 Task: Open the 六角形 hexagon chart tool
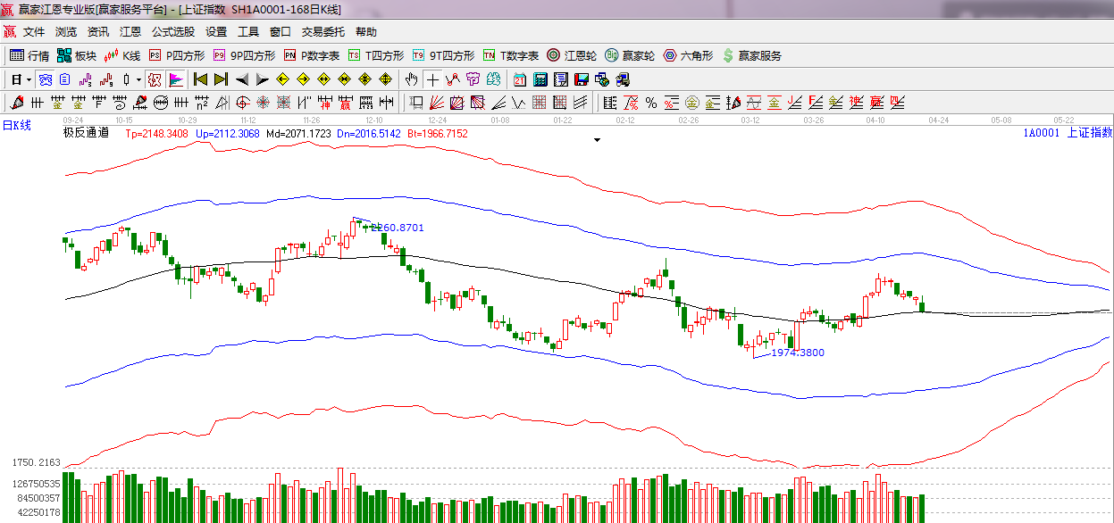coord(688,55)
